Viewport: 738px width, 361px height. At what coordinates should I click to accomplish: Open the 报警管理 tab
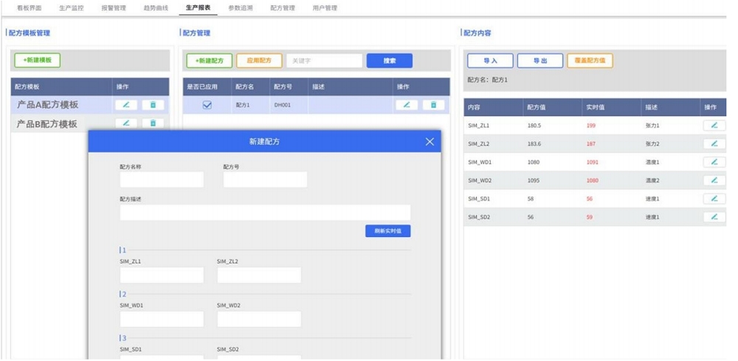113,8
